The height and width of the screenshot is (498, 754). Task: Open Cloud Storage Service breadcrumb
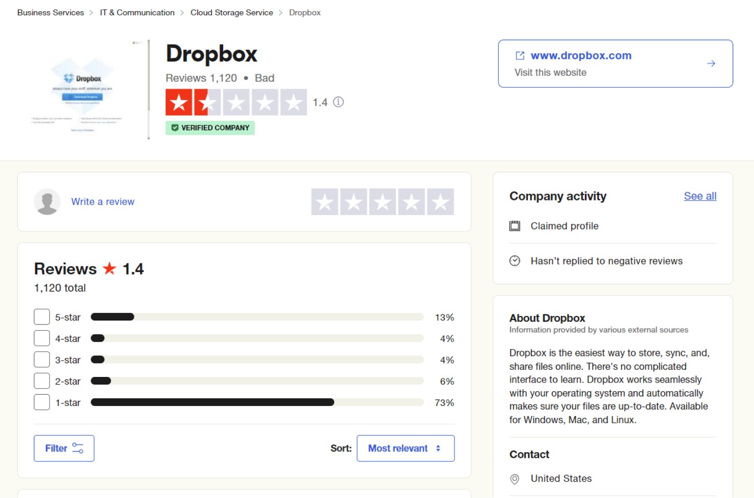point(231,13)
